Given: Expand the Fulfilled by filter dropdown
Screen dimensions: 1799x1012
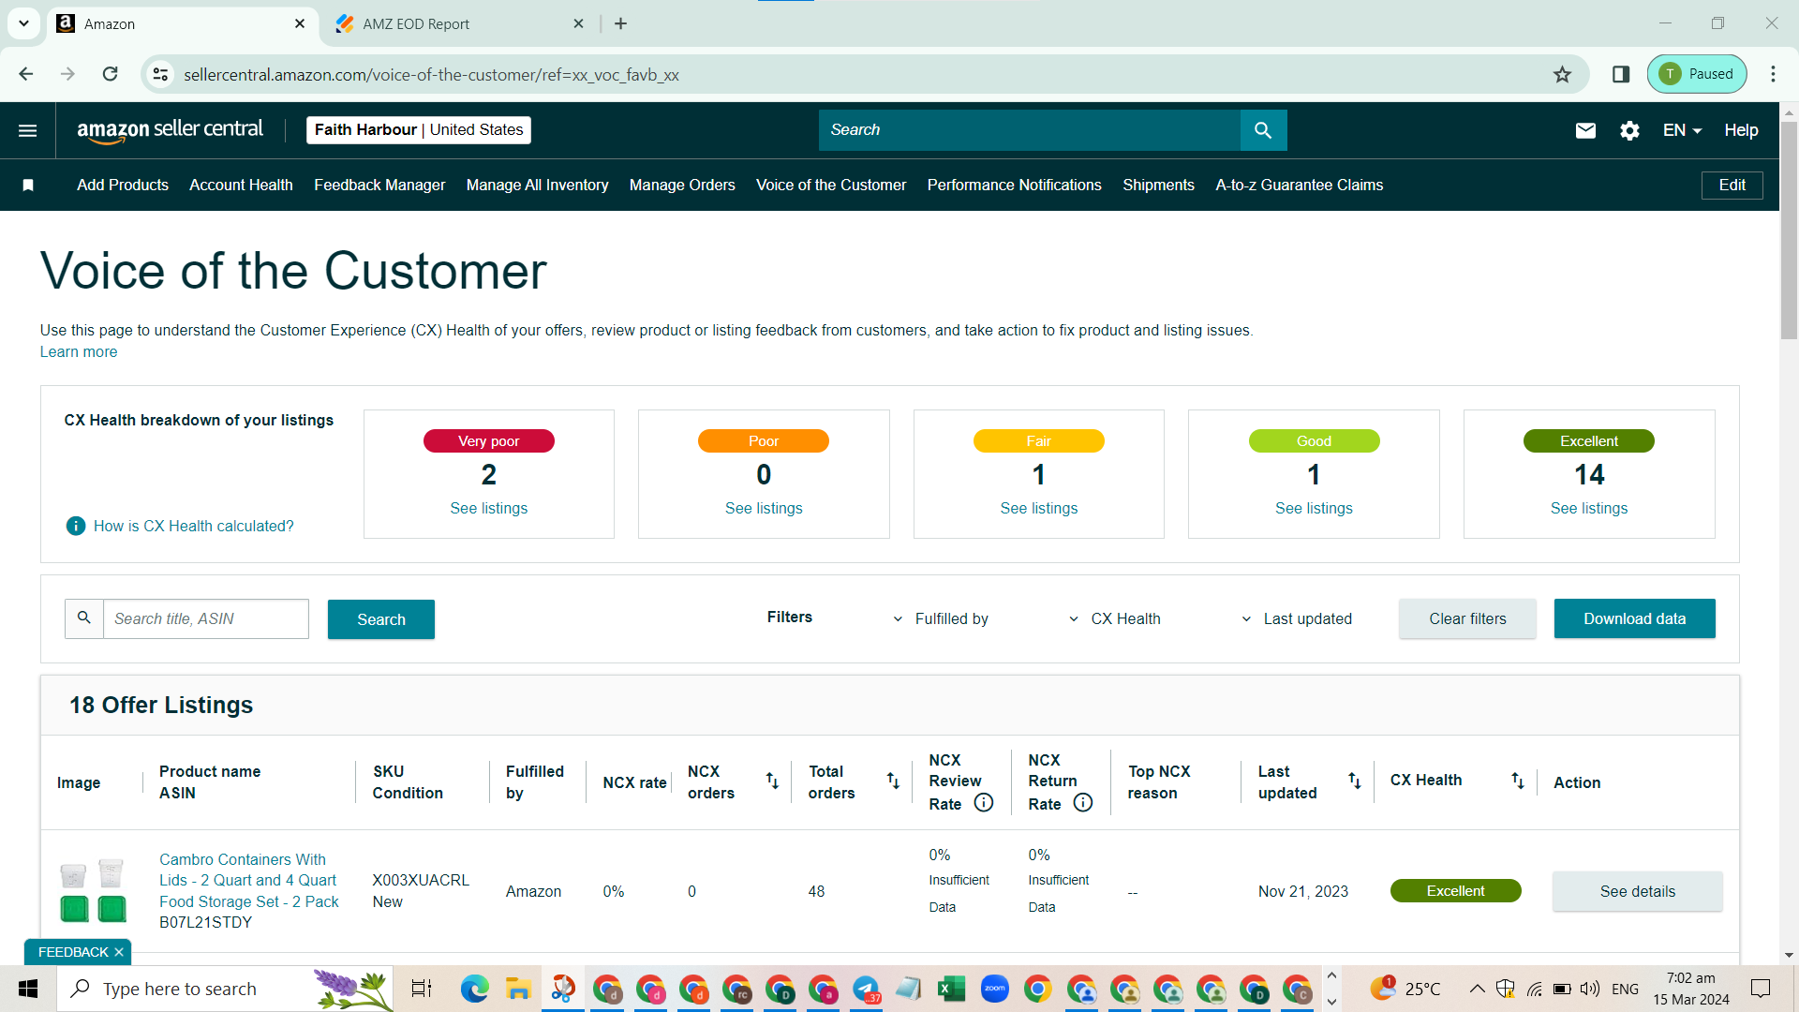Looking at the screenshot, I should click(942, 619).
